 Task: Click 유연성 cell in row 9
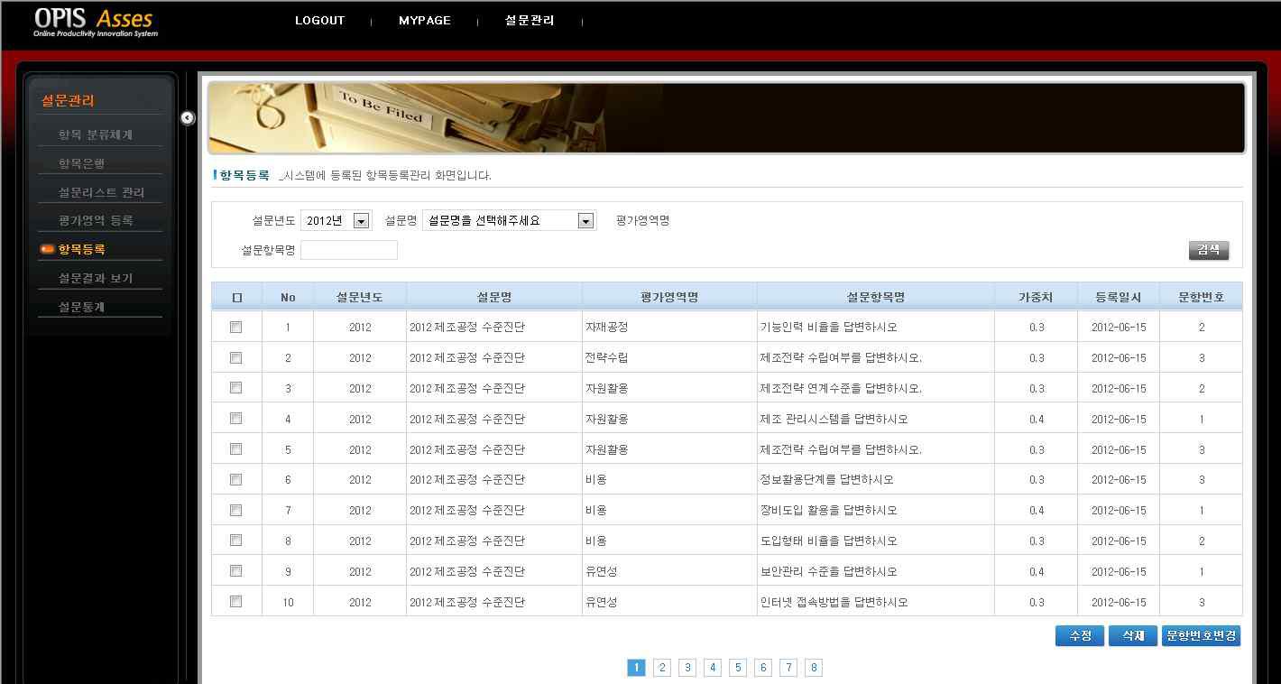601,571
